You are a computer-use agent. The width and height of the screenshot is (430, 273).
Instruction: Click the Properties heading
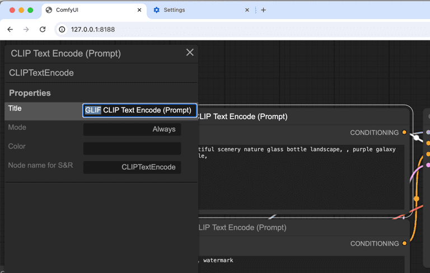point(30,93)
